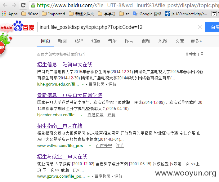
Task: Reload the page with refresh icon
Action: tap(23, 5)
